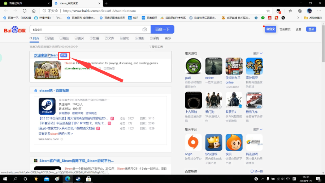Click the browser address bar URL
The width and height of the screenshot is (325, 183).
point(99,11)
